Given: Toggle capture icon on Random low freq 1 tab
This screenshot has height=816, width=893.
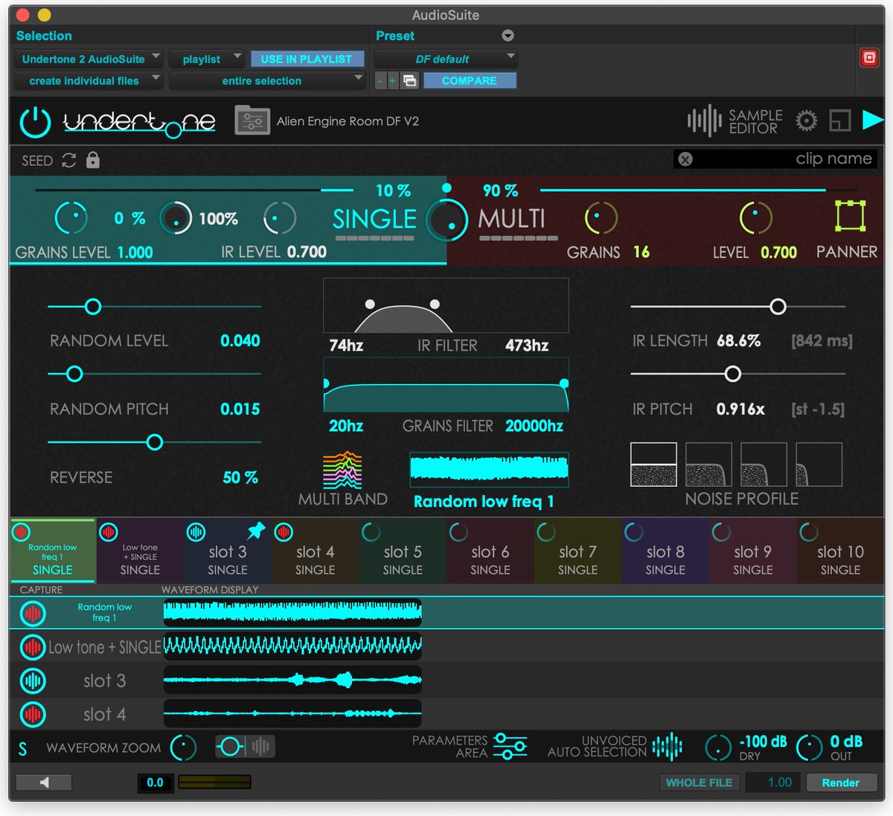Looking at the screenshot, I should pyautogui.click(x=21, y=532).
